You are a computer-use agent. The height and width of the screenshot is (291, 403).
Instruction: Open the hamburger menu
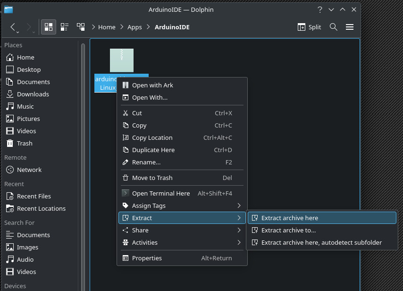click(x=350, y=27)
